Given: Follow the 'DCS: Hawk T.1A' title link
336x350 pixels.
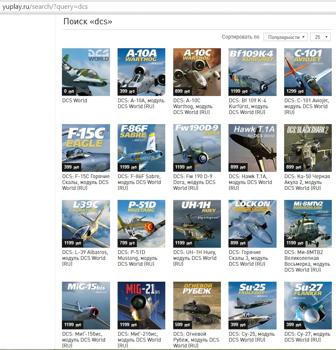Looking at the screenshot, I should (x=251, y=182).
